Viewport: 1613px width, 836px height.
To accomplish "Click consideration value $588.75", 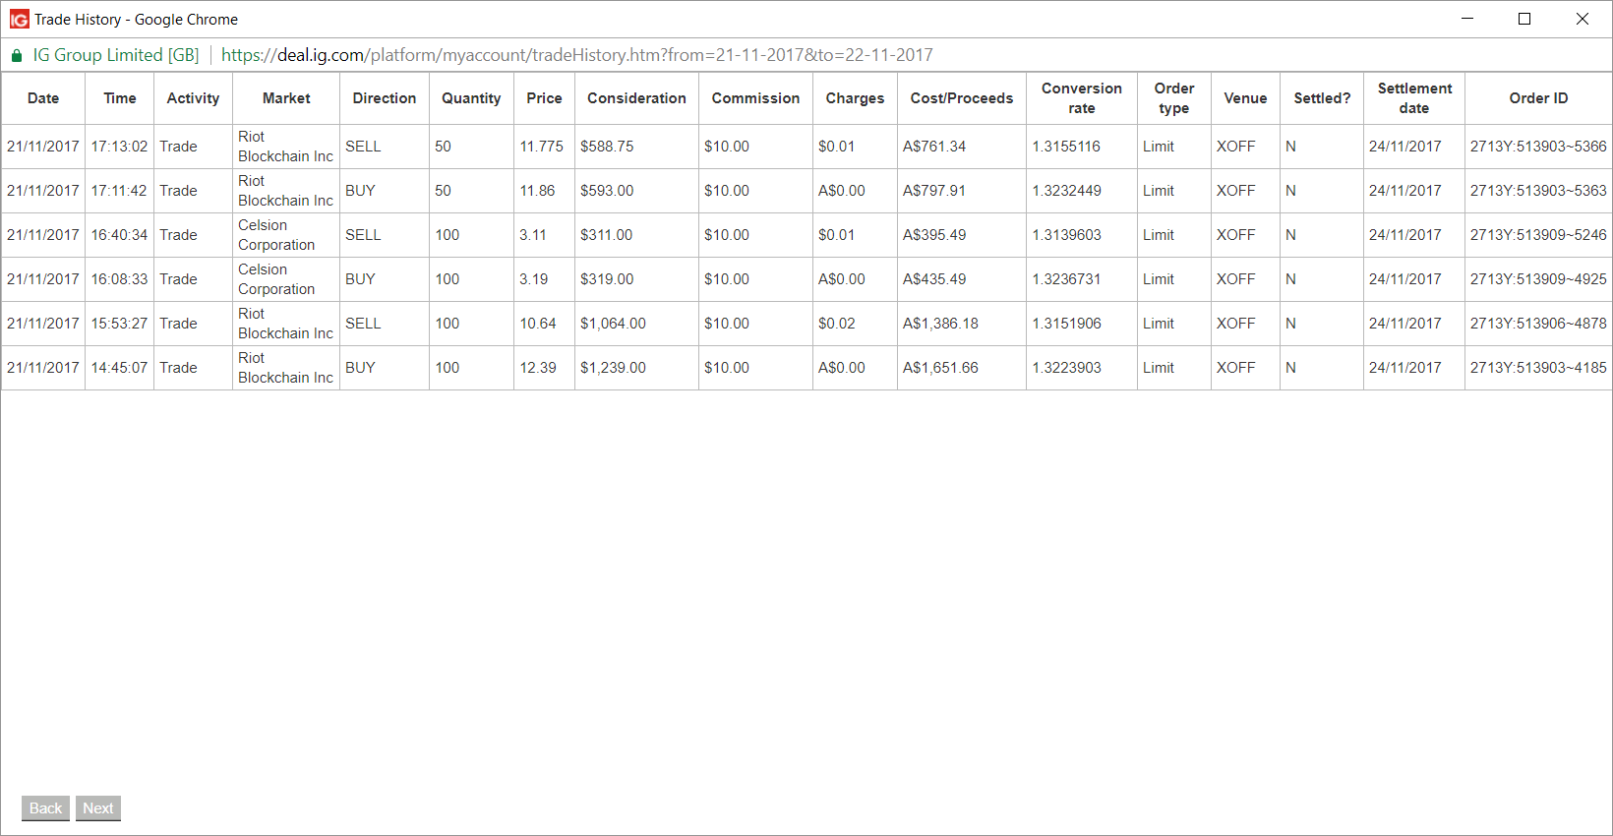I will click(x=607, y=147).
